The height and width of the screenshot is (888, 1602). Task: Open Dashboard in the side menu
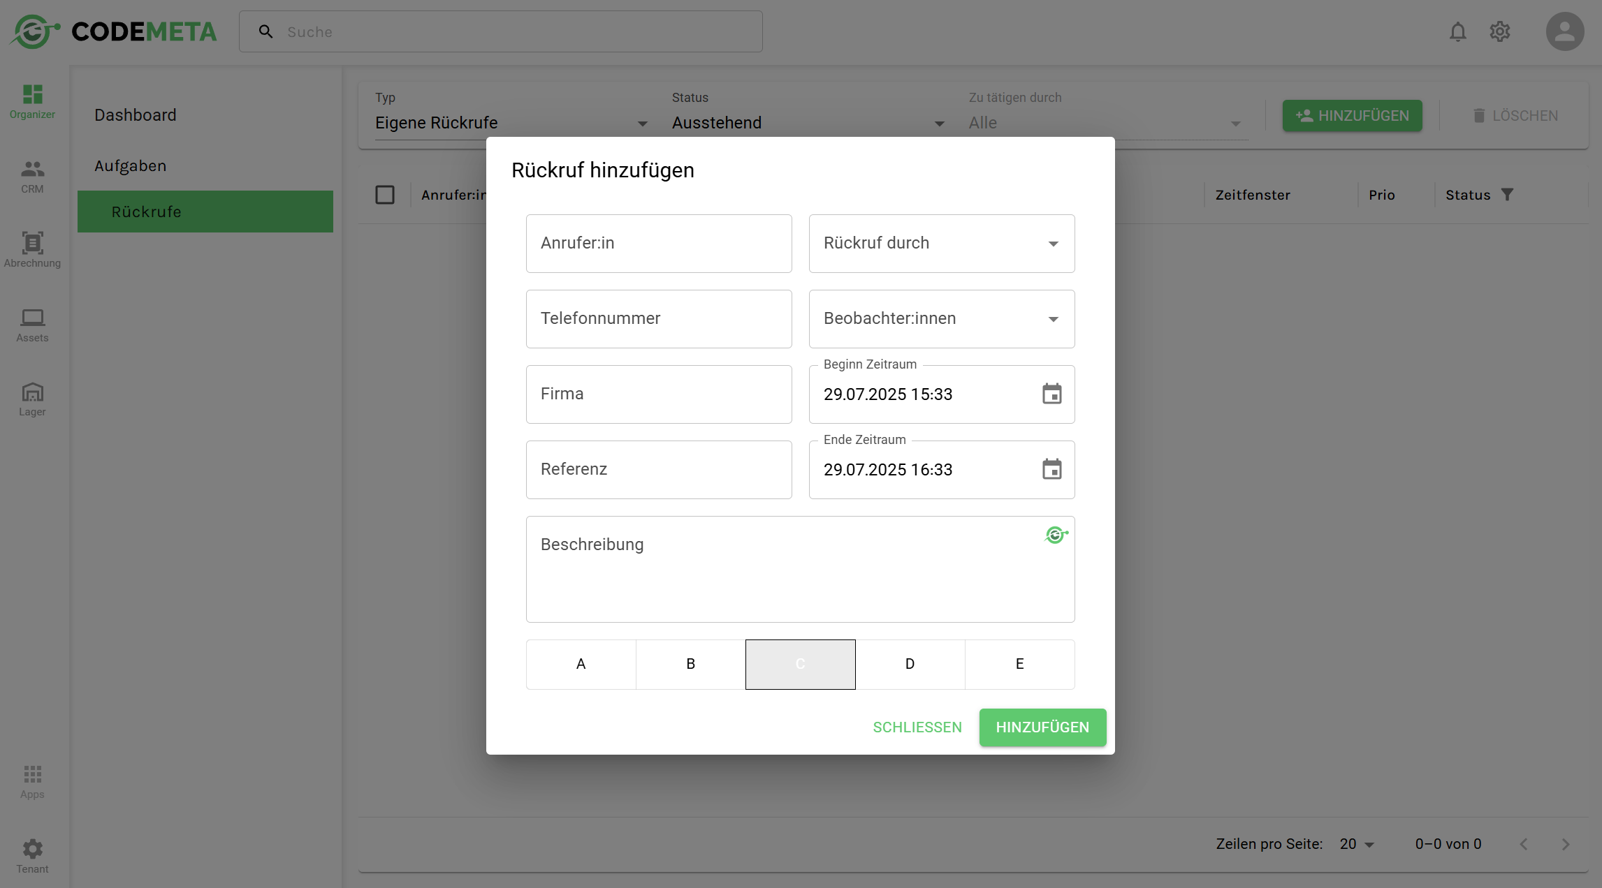(x=136, y=115)
